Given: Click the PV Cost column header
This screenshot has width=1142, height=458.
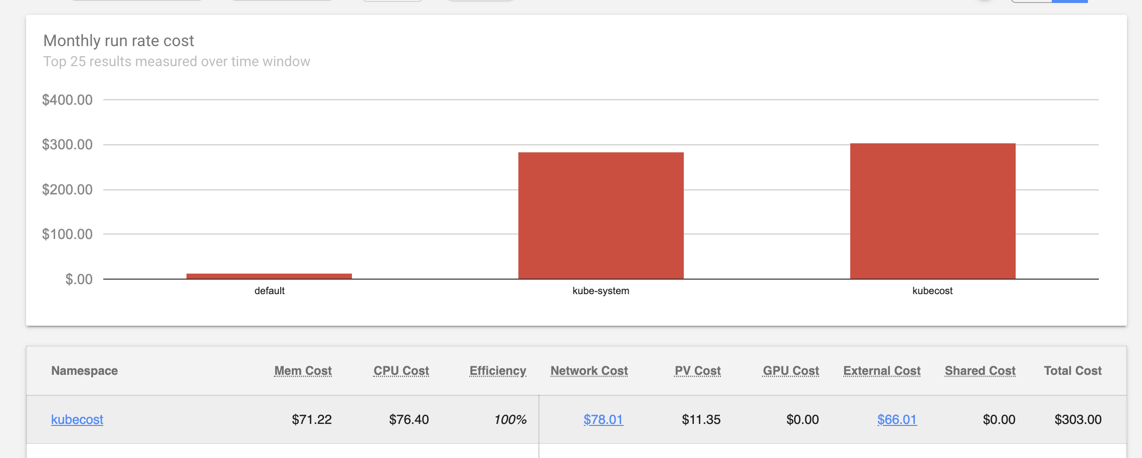Looking at the screenshot, I should point(697,371).
